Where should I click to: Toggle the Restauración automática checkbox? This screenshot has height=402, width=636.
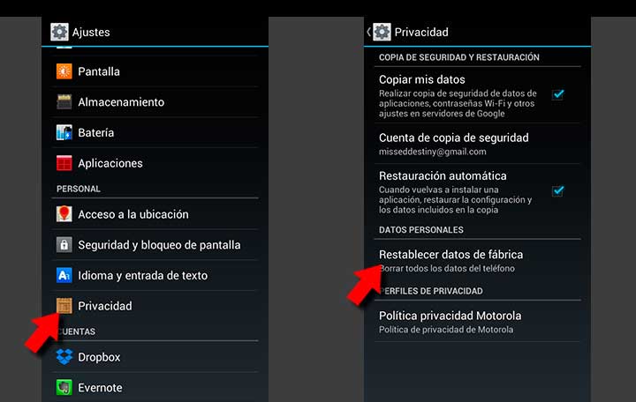(x=558, y=190)
